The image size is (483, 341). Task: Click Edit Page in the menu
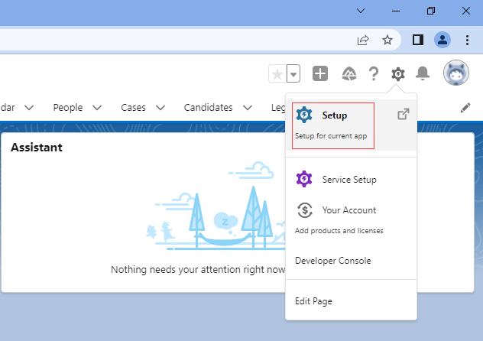tap(313, 301)
